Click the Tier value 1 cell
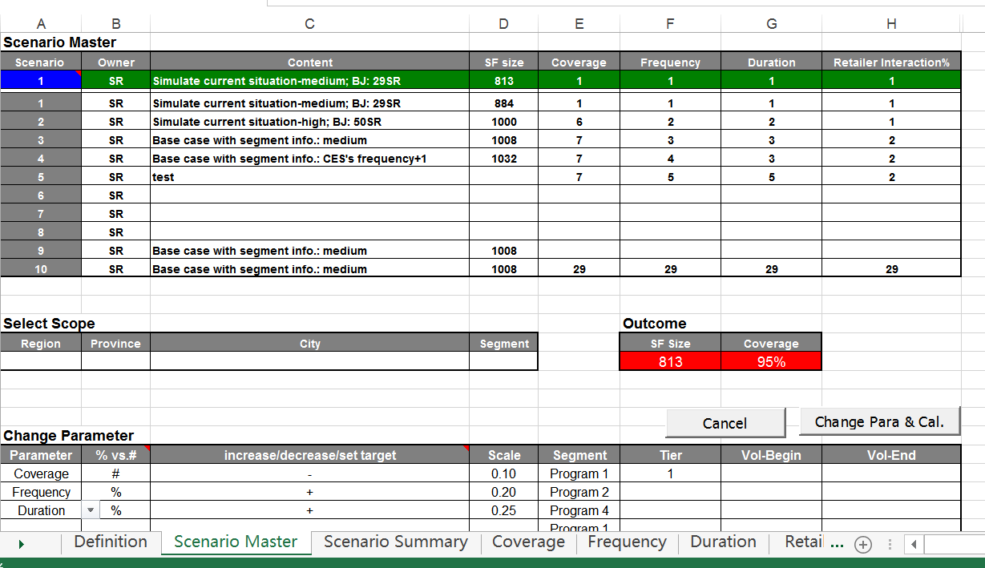 [670, 473]
